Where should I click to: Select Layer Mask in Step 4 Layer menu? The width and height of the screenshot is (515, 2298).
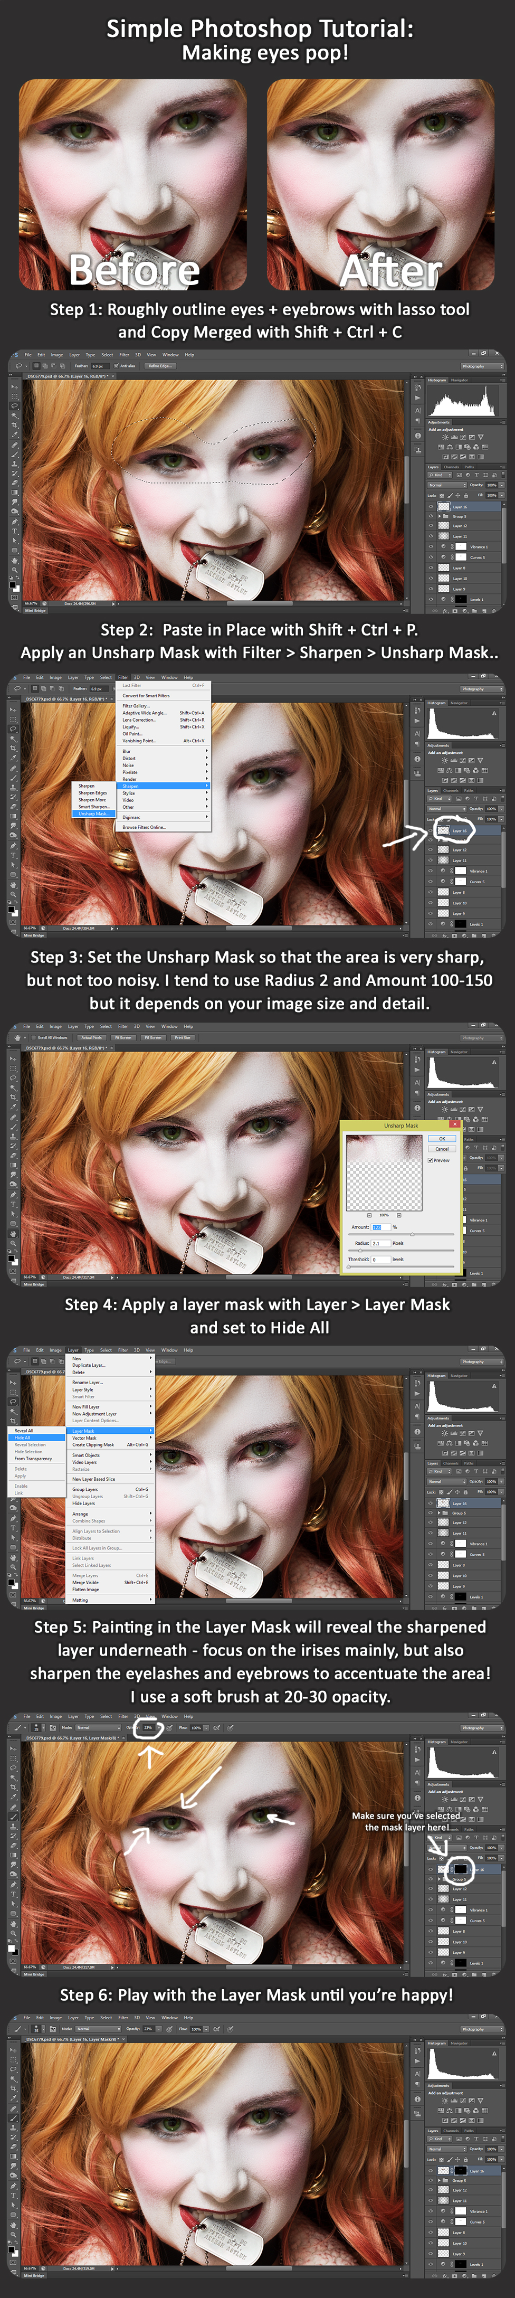110,1431
